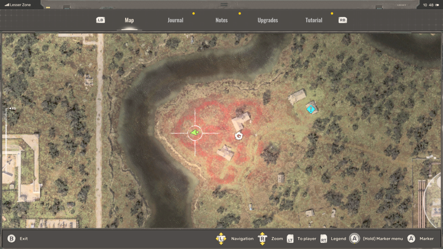Click the white pentagon marker near house

[x=239, y=136]
